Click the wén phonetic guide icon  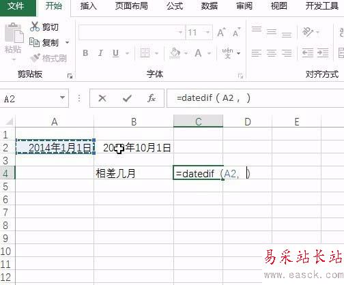pos(228,53)
